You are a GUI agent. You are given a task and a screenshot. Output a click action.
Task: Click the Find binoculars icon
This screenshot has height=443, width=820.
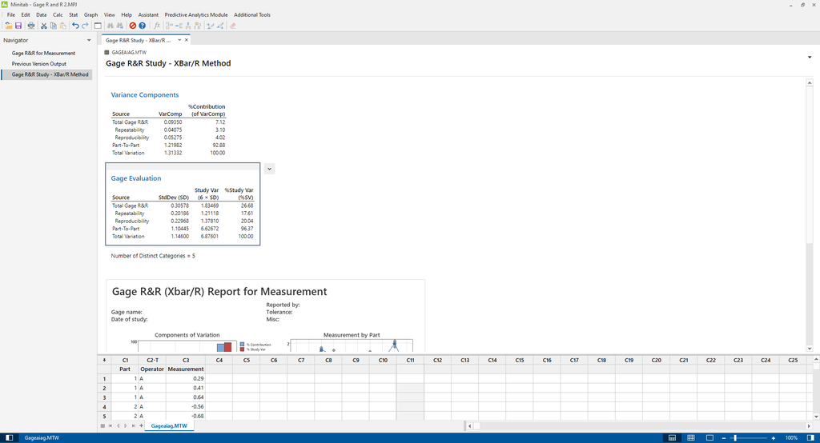110,26
